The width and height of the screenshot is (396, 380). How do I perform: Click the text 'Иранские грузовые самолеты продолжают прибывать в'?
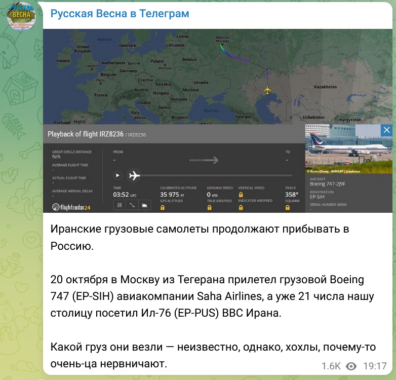[x=200, y=229]
